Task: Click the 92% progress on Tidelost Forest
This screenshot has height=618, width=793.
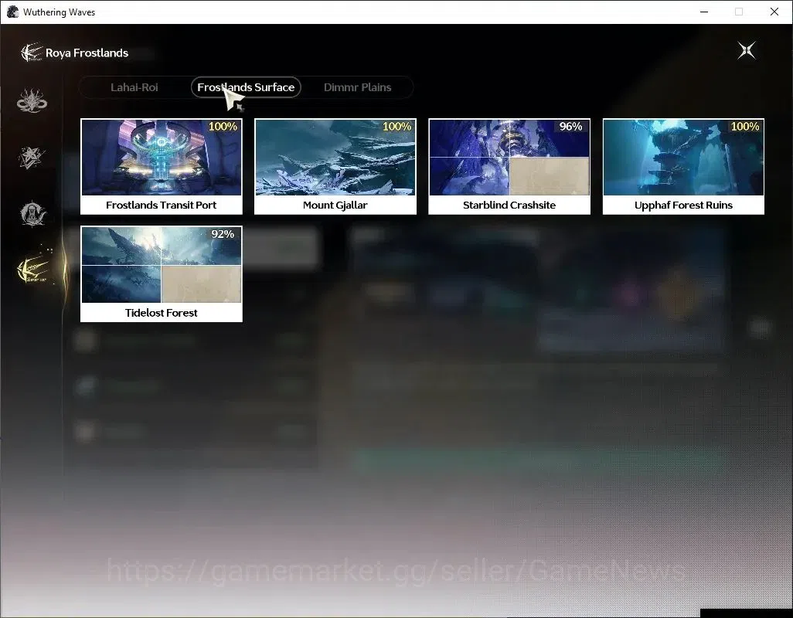Action: tap(223, 234)
